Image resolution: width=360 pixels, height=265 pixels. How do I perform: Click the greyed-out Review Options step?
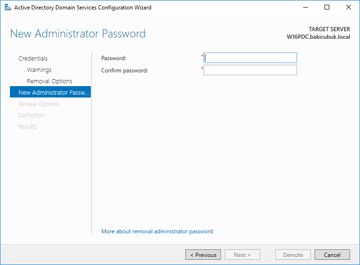39,104
